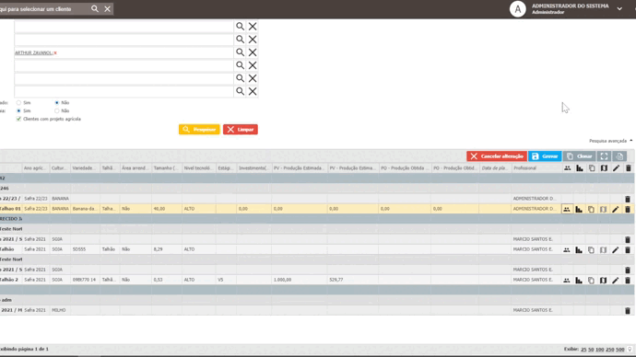636x357 pixels.
Task: Show 500 rows per page
Action: (619, 350)
